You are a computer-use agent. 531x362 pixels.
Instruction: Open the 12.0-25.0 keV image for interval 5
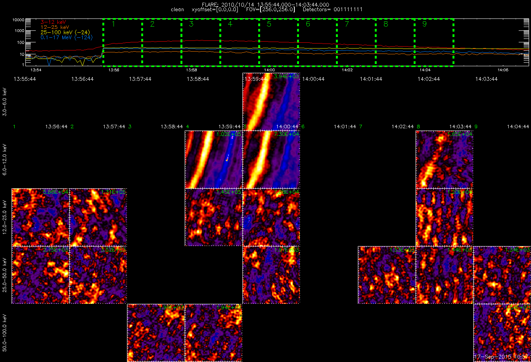point(271,217)
